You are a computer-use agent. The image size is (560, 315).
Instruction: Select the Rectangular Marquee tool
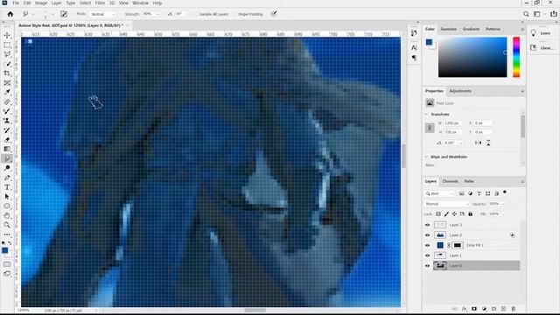tap(7, 45)
